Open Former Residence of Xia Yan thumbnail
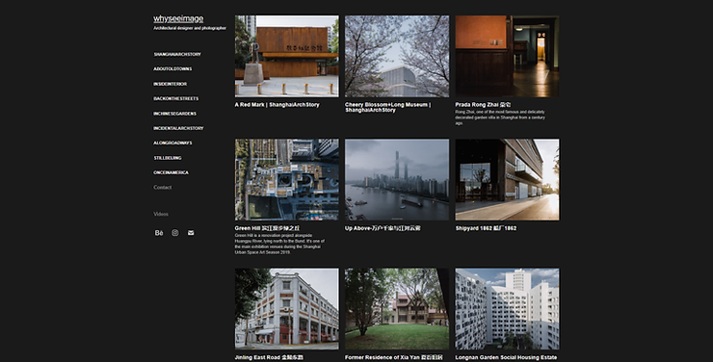Viewport: 713px width, 362px height. pyautogui.click(x=397, y=309)
